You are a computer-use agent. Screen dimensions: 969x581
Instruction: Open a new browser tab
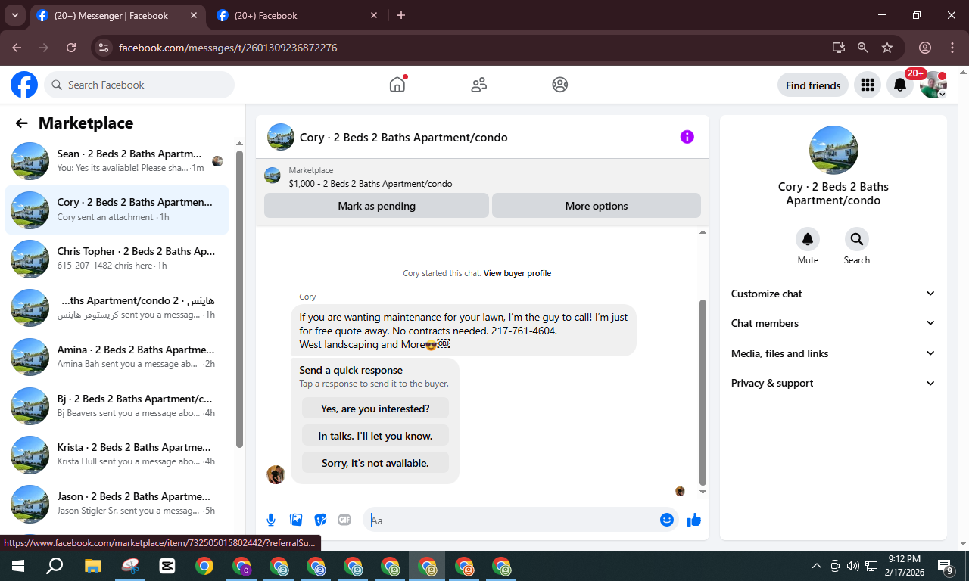[x=401, y=15]
